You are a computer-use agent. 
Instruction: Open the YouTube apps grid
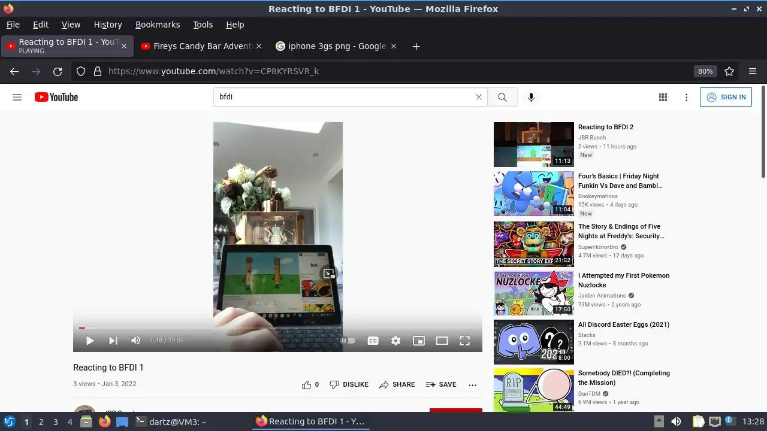coord(663,97)
